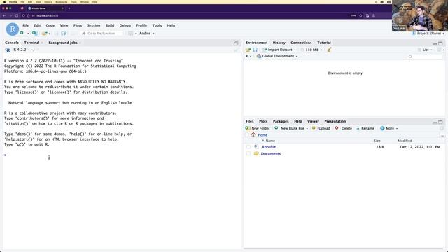448x252 pixels.
Task: Click the Open File folder icon
Action: point(44,34)
